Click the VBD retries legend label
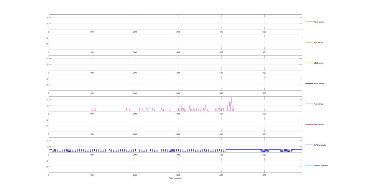The image size is (375, 194). coord(319,124)
